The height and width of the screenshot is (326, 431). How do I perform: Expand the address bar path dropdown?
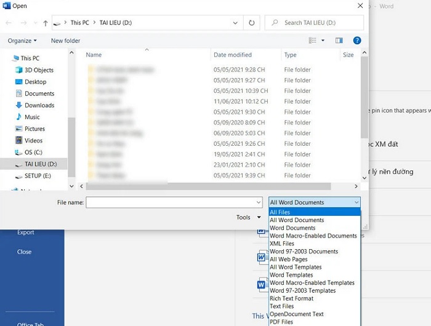(235, 23)
